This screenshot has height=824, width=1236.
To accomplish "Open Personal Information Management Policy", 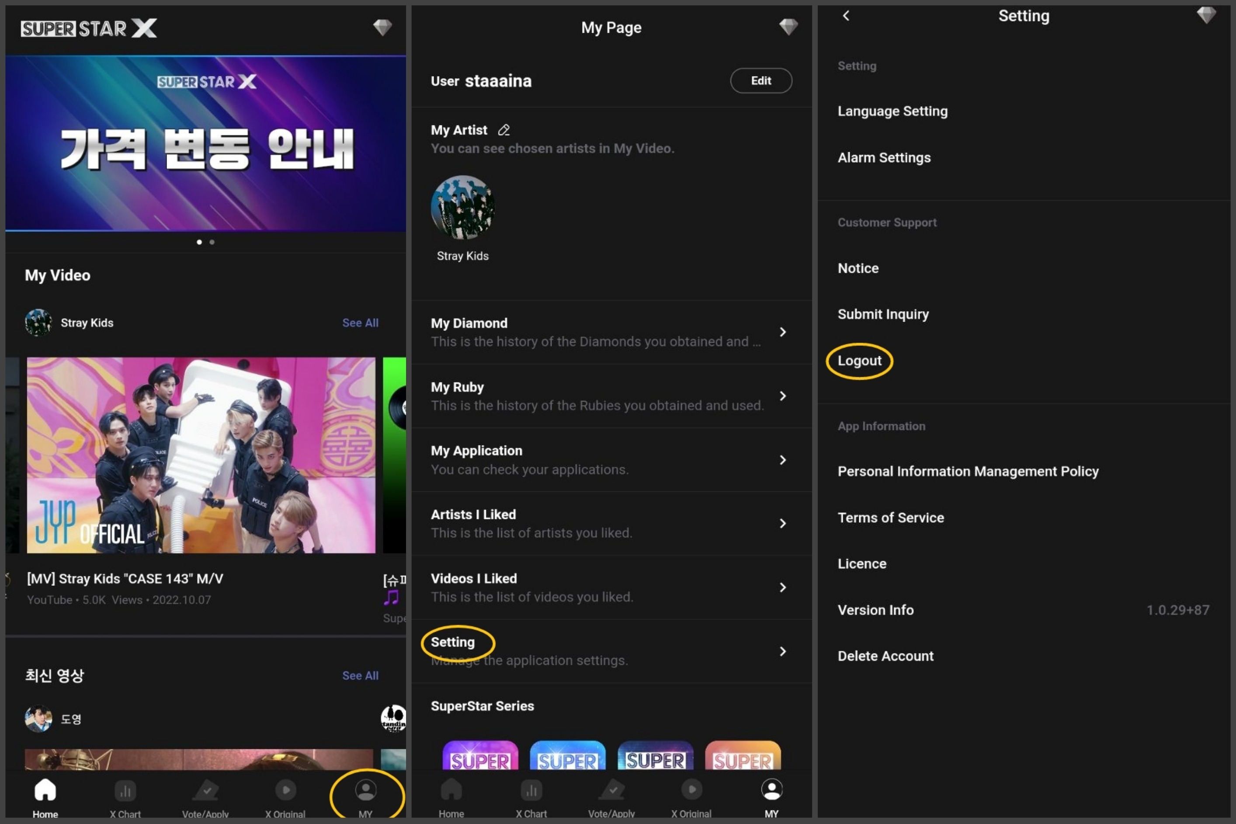I will pyautogui.click(x=968, y=471).
